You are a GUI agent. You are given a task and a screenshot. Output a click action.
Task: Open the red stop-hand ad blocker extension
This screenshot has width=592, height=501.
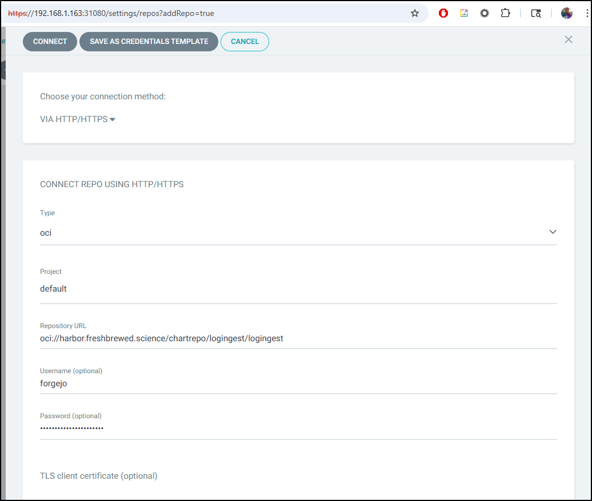click(x=443, y=13)
